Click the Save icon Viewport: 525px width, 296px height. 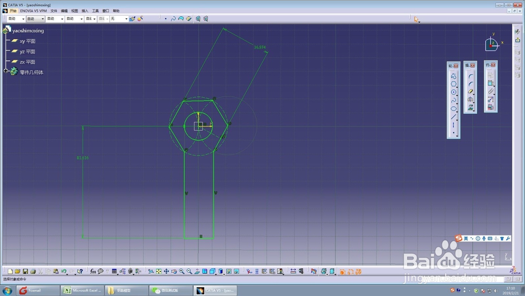(25, 271)
